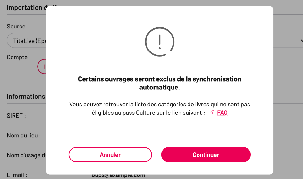Select the Informations section heading
Viewport: 303px width, 179px height.
(x=26, y=96)
